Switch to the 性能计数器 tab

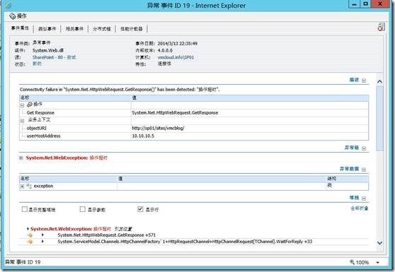131,29
